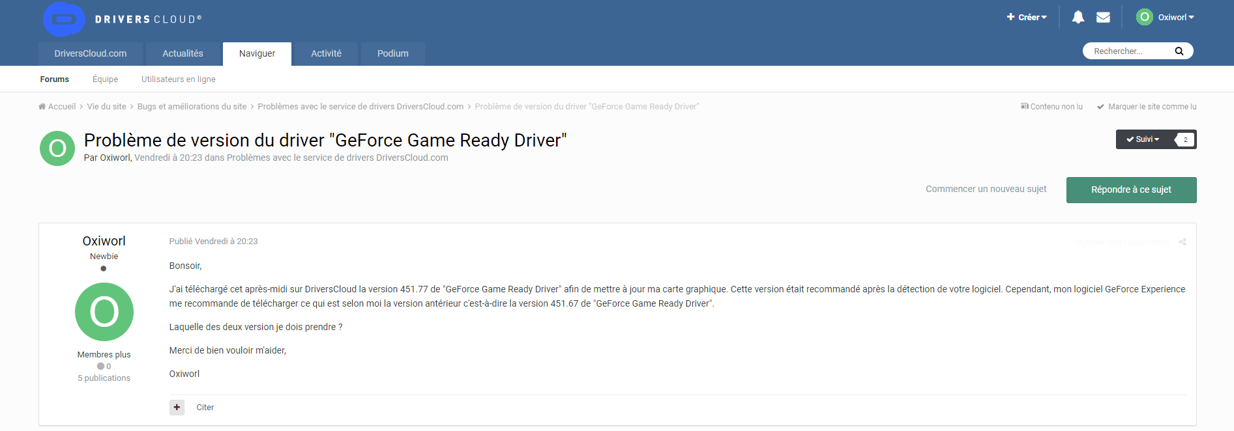Viewport: 1234px width, 431px height.
Task: Open the notifications bell
Action: [1078, 18]
